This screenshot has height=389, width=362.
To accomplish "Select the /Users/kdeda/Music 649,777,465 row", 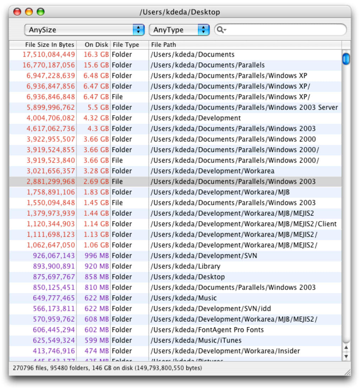I will tap(175, 298).
